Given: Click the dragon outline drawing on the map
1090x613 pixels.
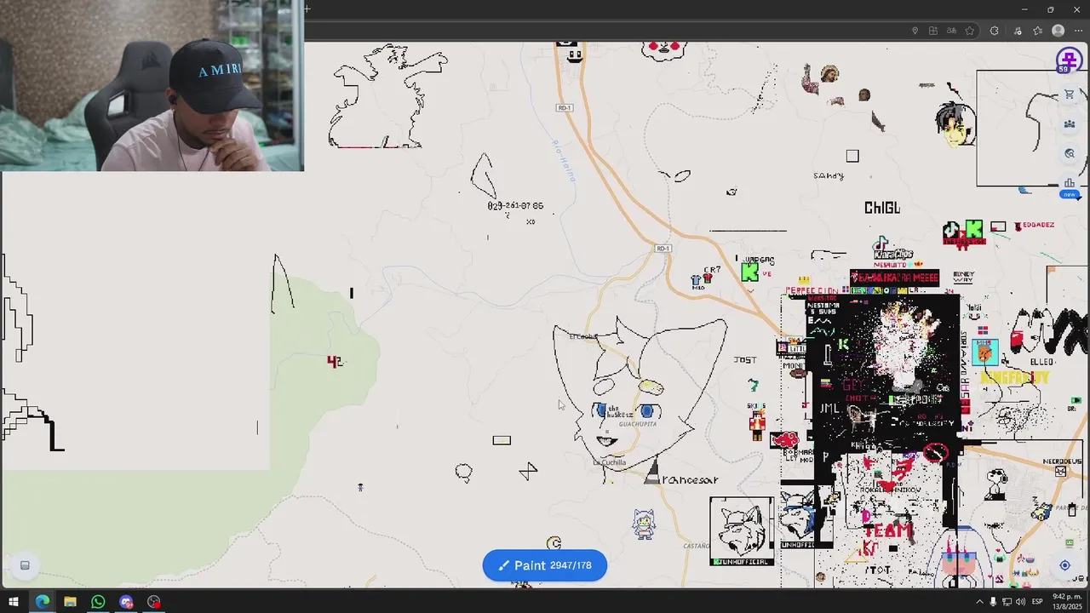Looking at the screenshot, I should click(388, 96).
